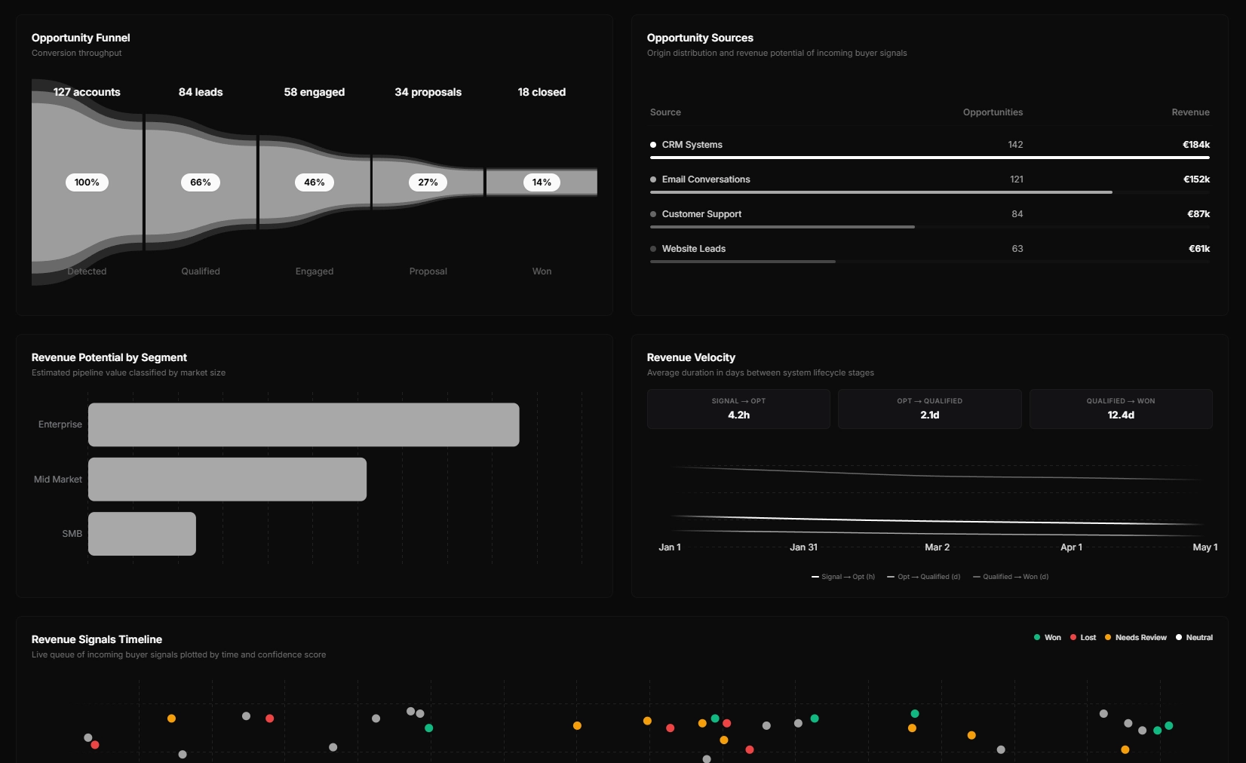Screen dimensions: 1246x763
Task: Click the Website Leads progress bar
Action: click(x=743, y=262)
